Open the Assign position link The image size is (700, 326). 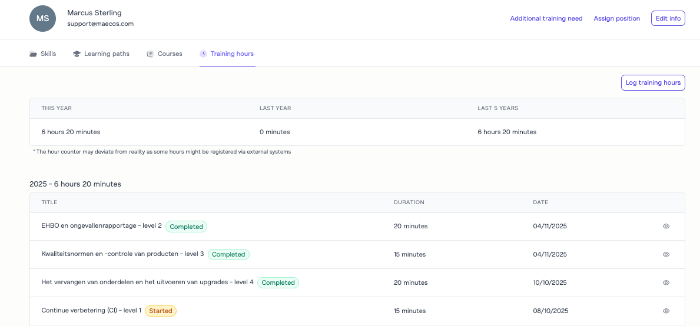coord(616,19)
